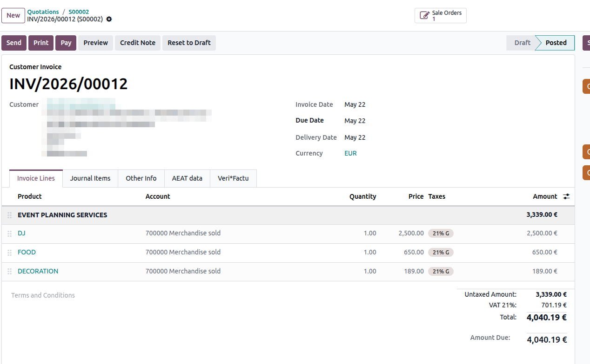Image resolution: width=590 pixels, height=364 pixels.
Task: Grab the drag handle of the DJ line
Action: (9, 234)
